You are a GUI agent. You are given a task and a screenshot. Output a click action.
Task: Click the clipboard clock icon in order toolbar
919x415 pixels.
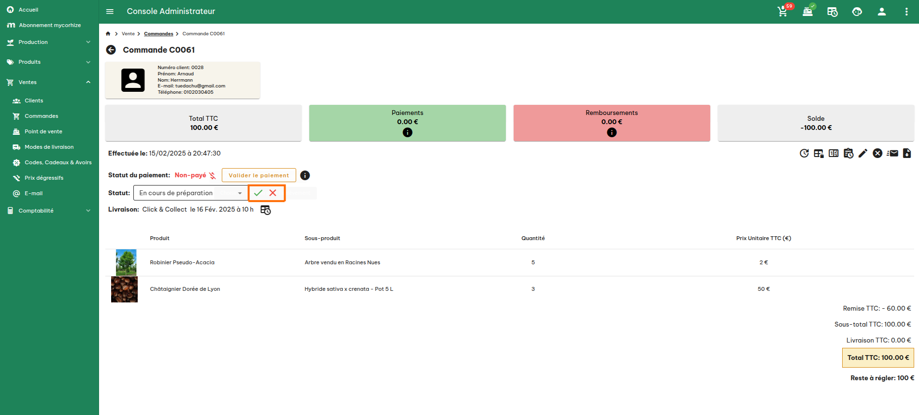point(848,153)
